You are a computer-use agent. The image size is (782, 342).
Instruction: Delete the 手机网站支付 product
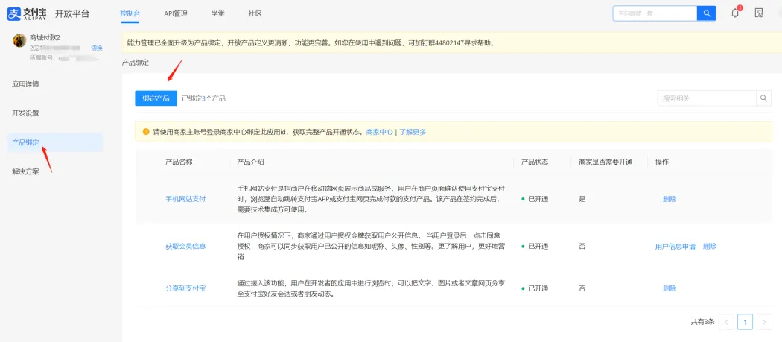[x=670, y=199]
